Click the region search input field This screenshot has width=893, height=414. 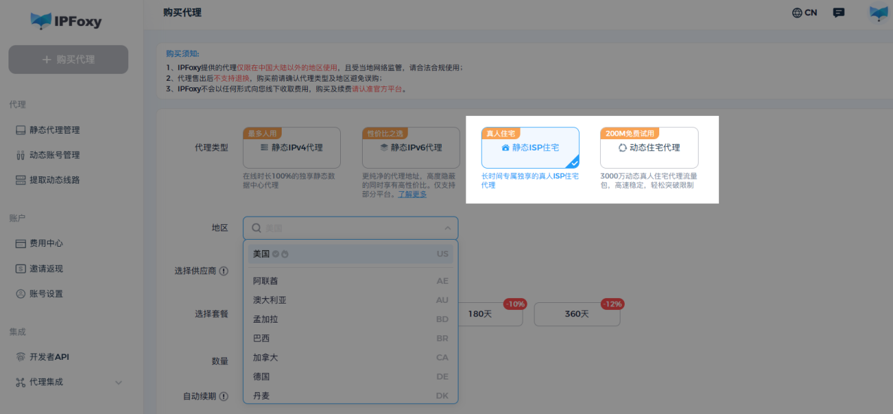351,228
